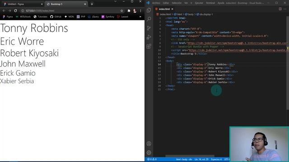Open the Chrome three-dot menu
Screen dimensions: 289x162
tap(140, 11)
